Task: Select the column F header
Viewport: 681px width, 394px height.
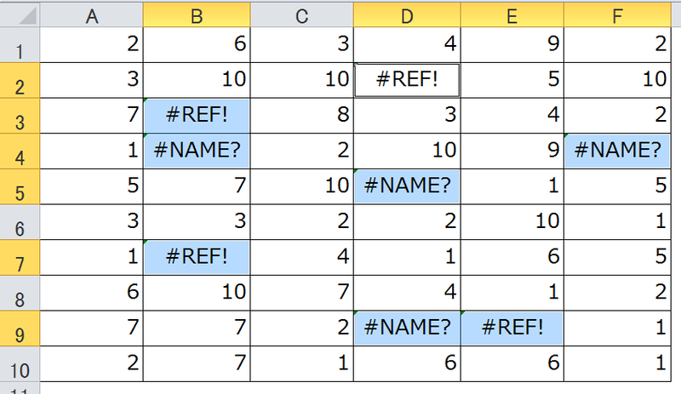Action: click(615, 13)
